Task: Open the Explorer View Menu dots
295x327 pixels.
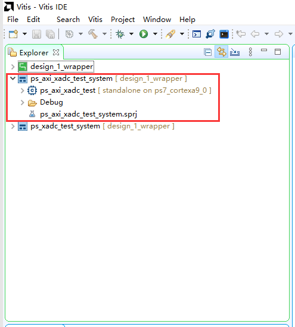Action: coord(250,52)
